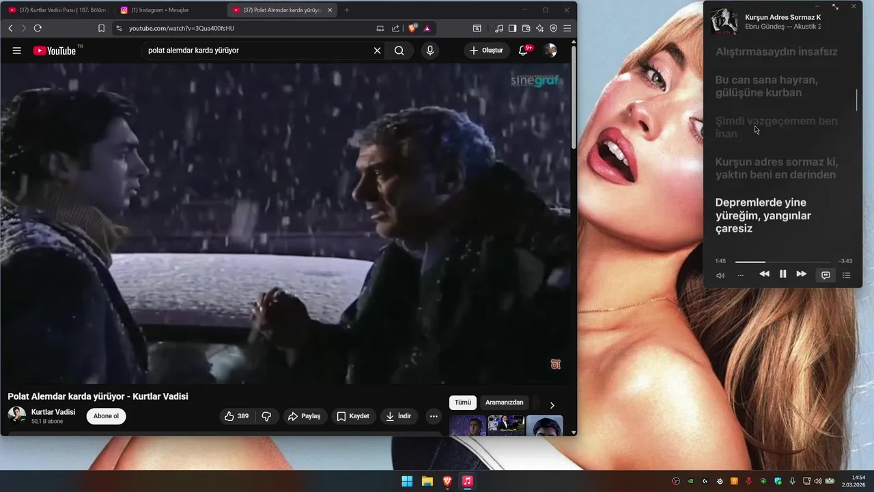
Task: Like the video with 389 likes
Action: (x=237, y=416)
